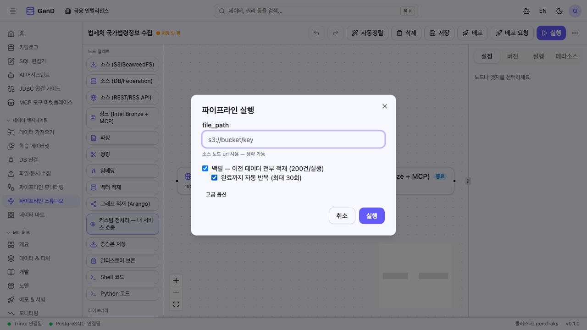The width and height of the screenshot is (587, 330).
Task: Switch to 메타소스 tab
Action: pyautogui.click(x=567, y=56)
